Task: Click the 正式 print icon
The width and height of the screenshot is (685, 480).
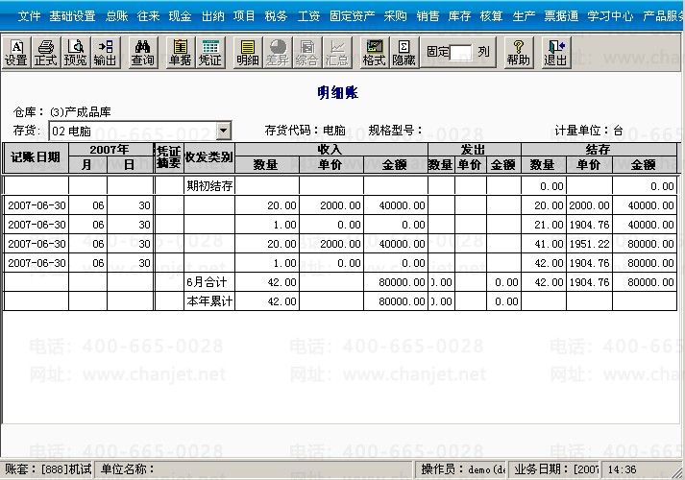Action: point(45,53)
